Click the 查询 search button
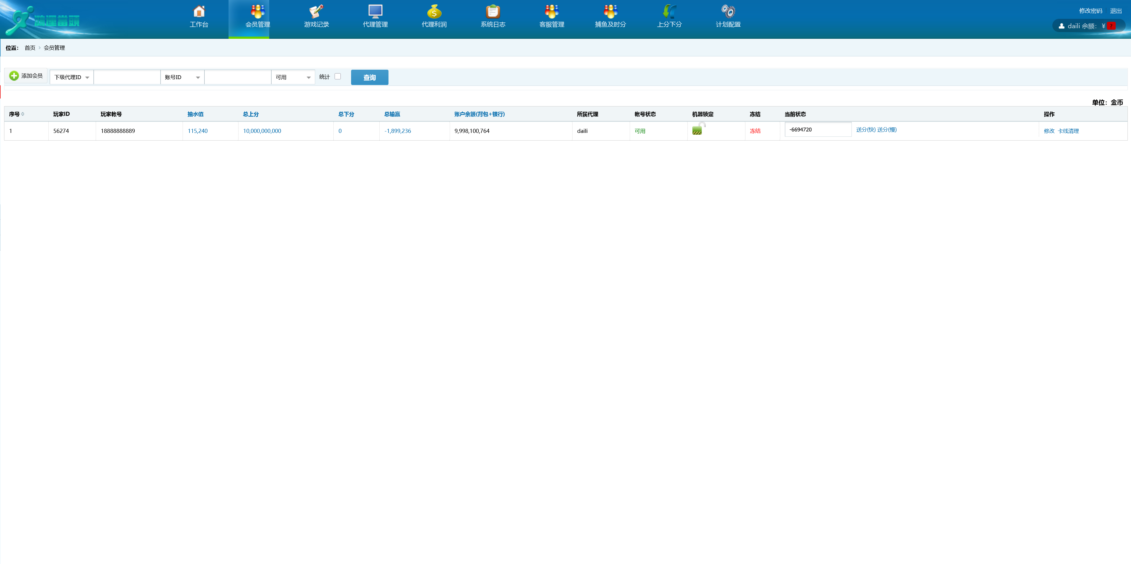Viewport: 1131px width, 564px height. click(369, 77)
